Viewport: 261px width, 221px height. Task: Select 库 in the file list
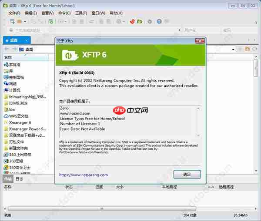[x=9, y=71]
